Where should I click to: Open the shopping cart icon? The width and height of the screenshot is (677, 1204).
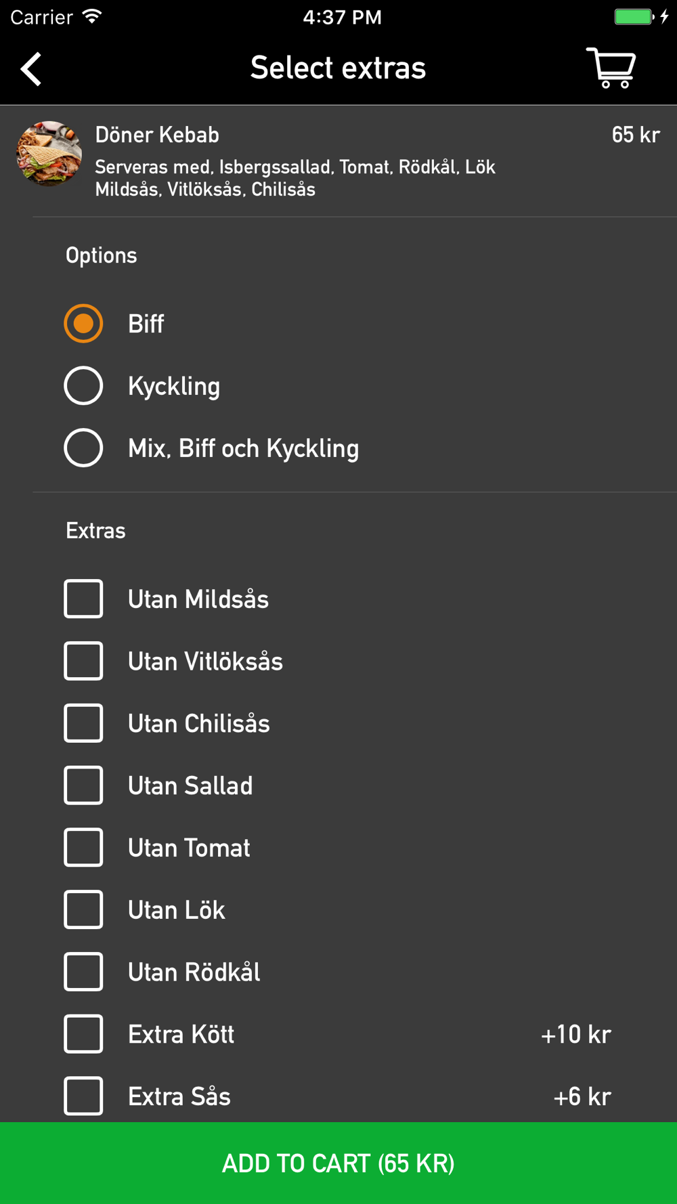611,68
